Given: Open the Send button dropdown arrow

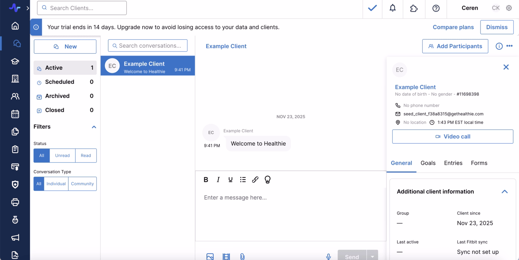Looking at the screenshot, I should pos(372,256).
